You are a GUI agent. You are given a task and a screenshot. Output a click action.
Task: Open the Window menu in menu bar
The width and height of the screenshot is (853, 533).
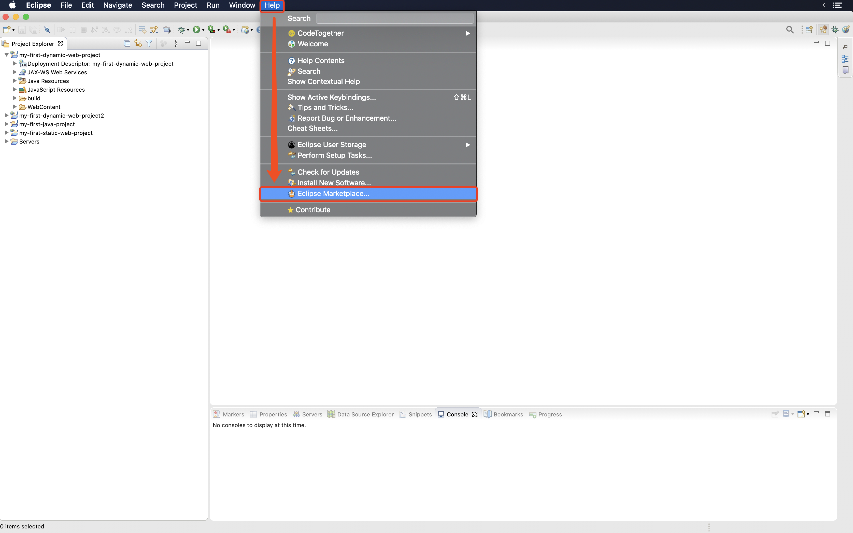click(x=242, y=5)
